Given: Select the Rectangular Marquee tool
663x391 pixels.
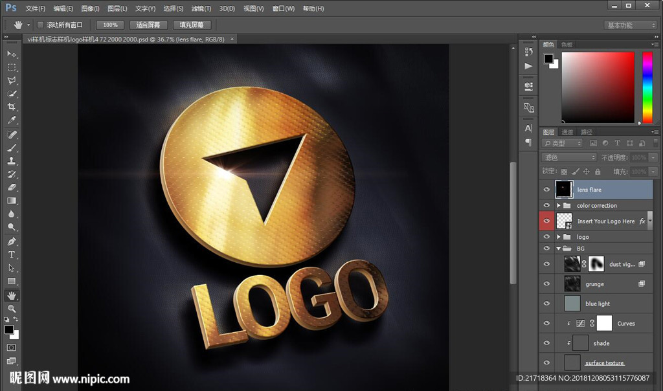Looking at the screenshot, I should (12, 67).
